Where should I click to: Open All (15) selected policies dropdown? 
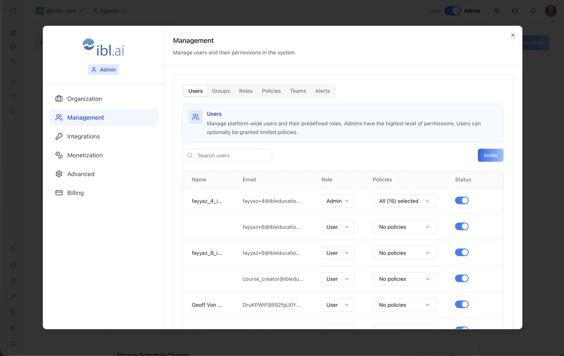pyautogui.click(x=405, y=201)
